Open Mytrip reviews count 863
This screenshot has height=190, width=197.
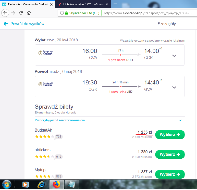pyautogui.click(x=58, y=176)
